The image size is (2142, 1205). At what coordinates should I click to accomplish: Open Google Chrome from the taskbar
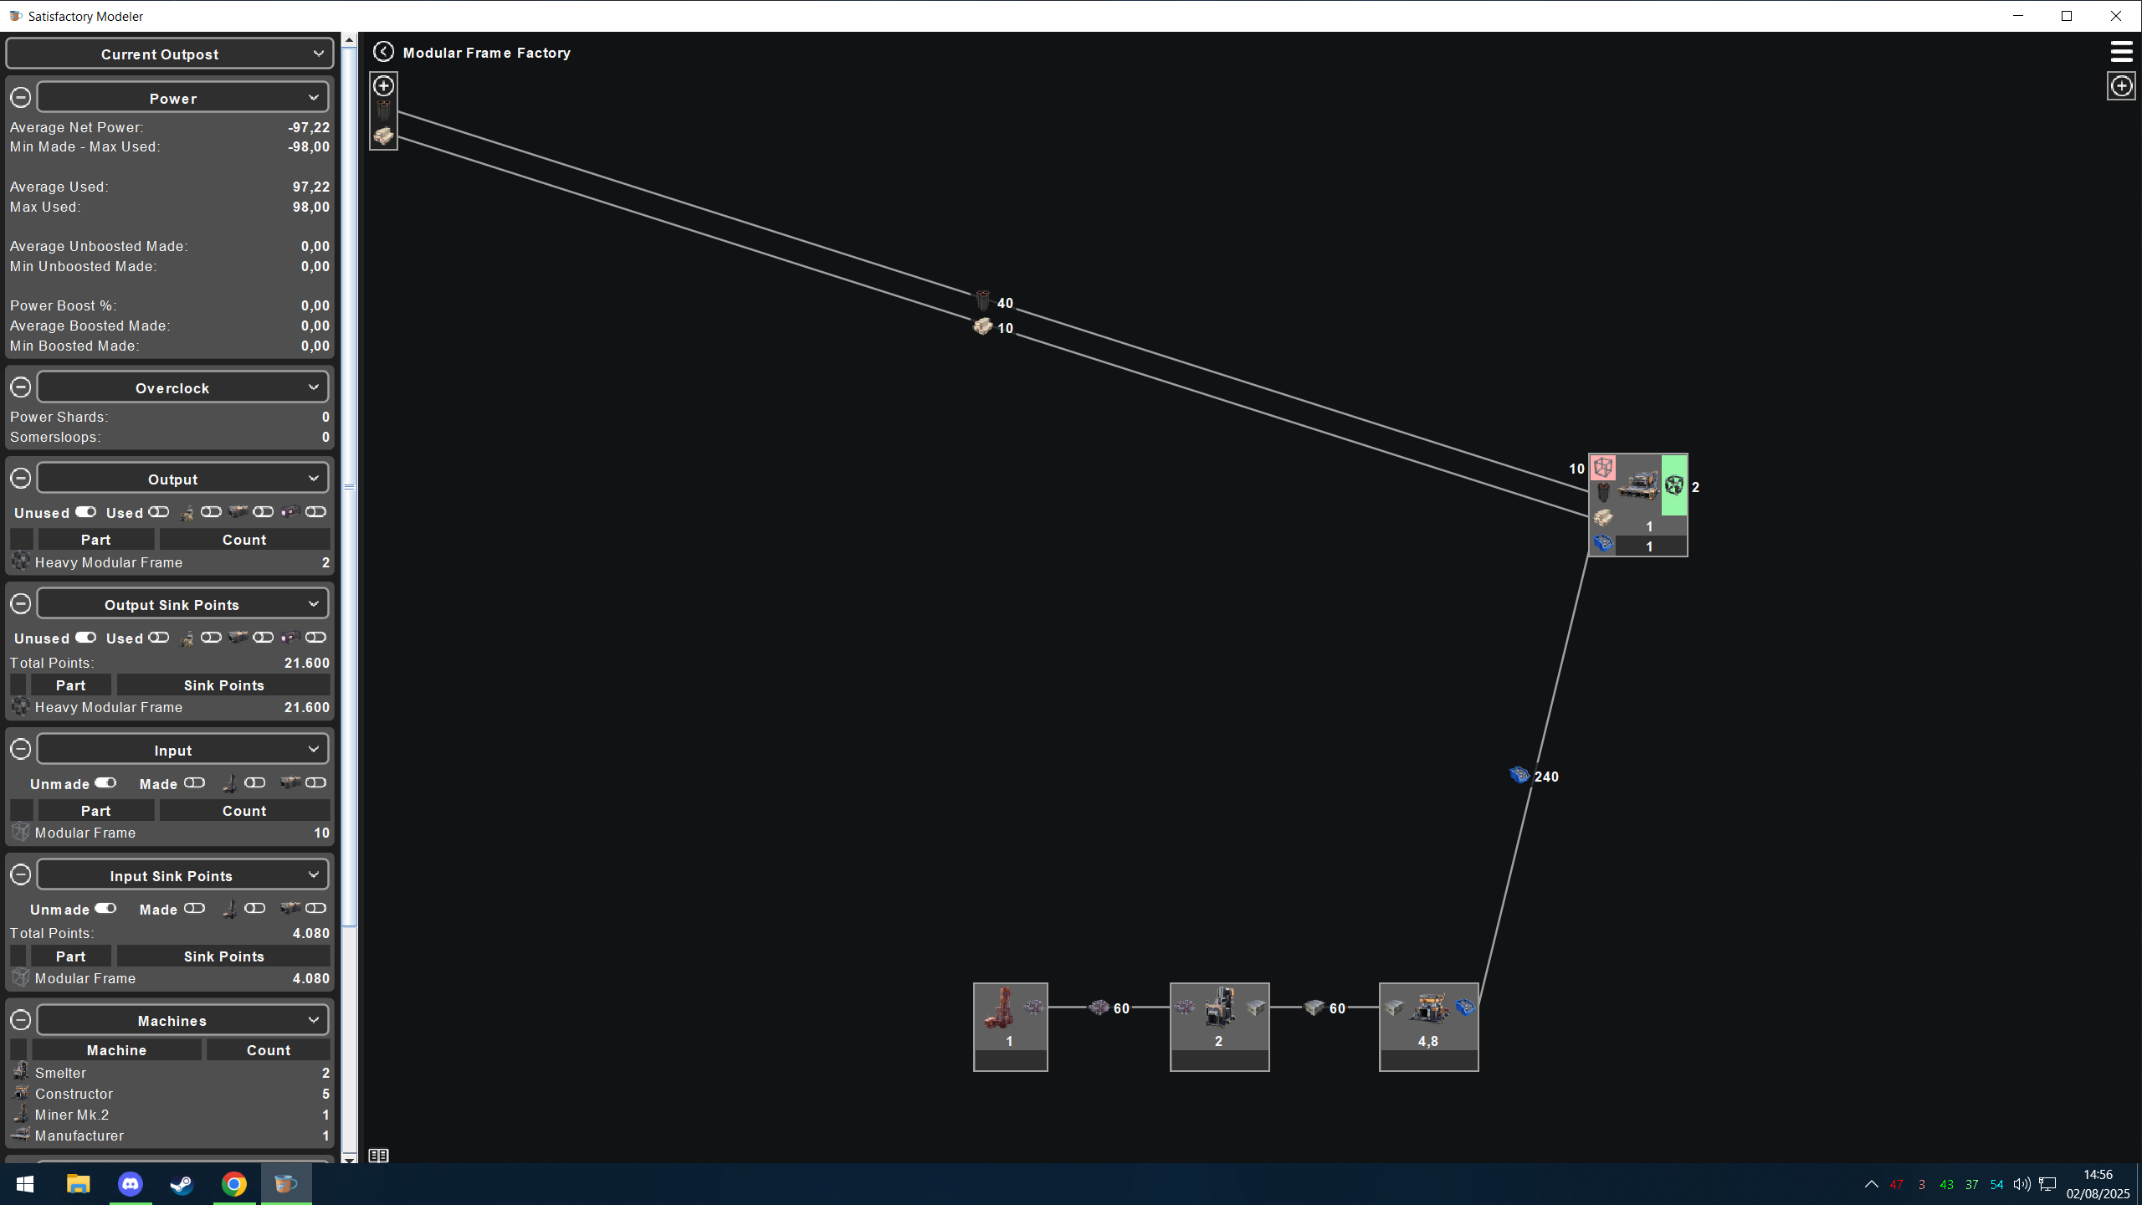point(234,1184)
